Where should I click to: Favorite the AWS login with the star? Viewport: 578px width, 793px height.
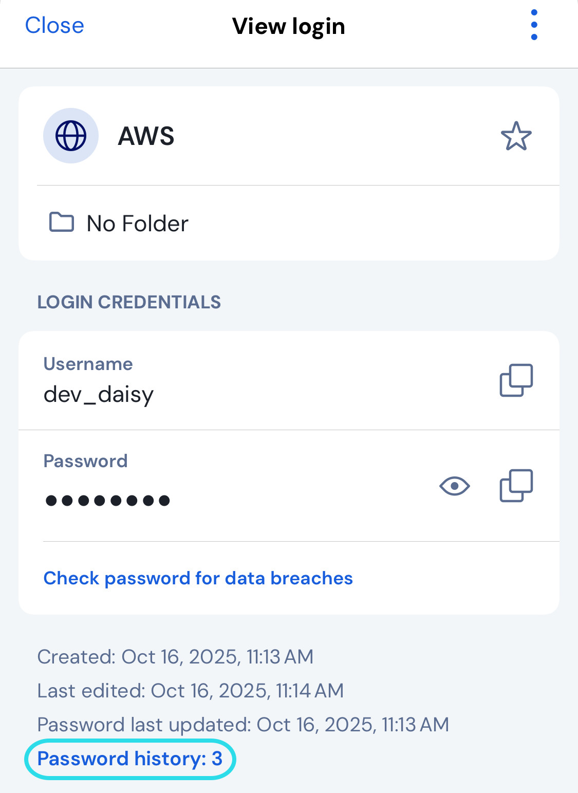point(516,136)
